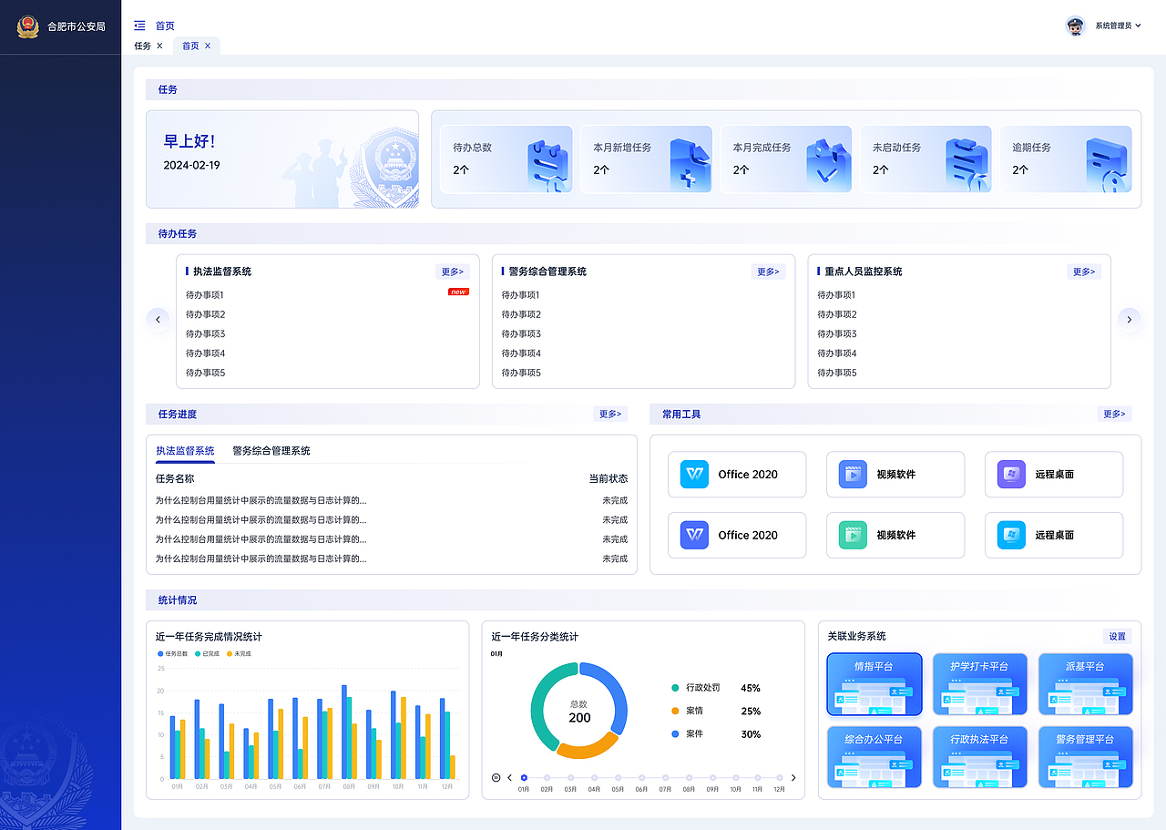
Task: Open the 综合办公平台 system tile
Action: [x=874, y=757]
